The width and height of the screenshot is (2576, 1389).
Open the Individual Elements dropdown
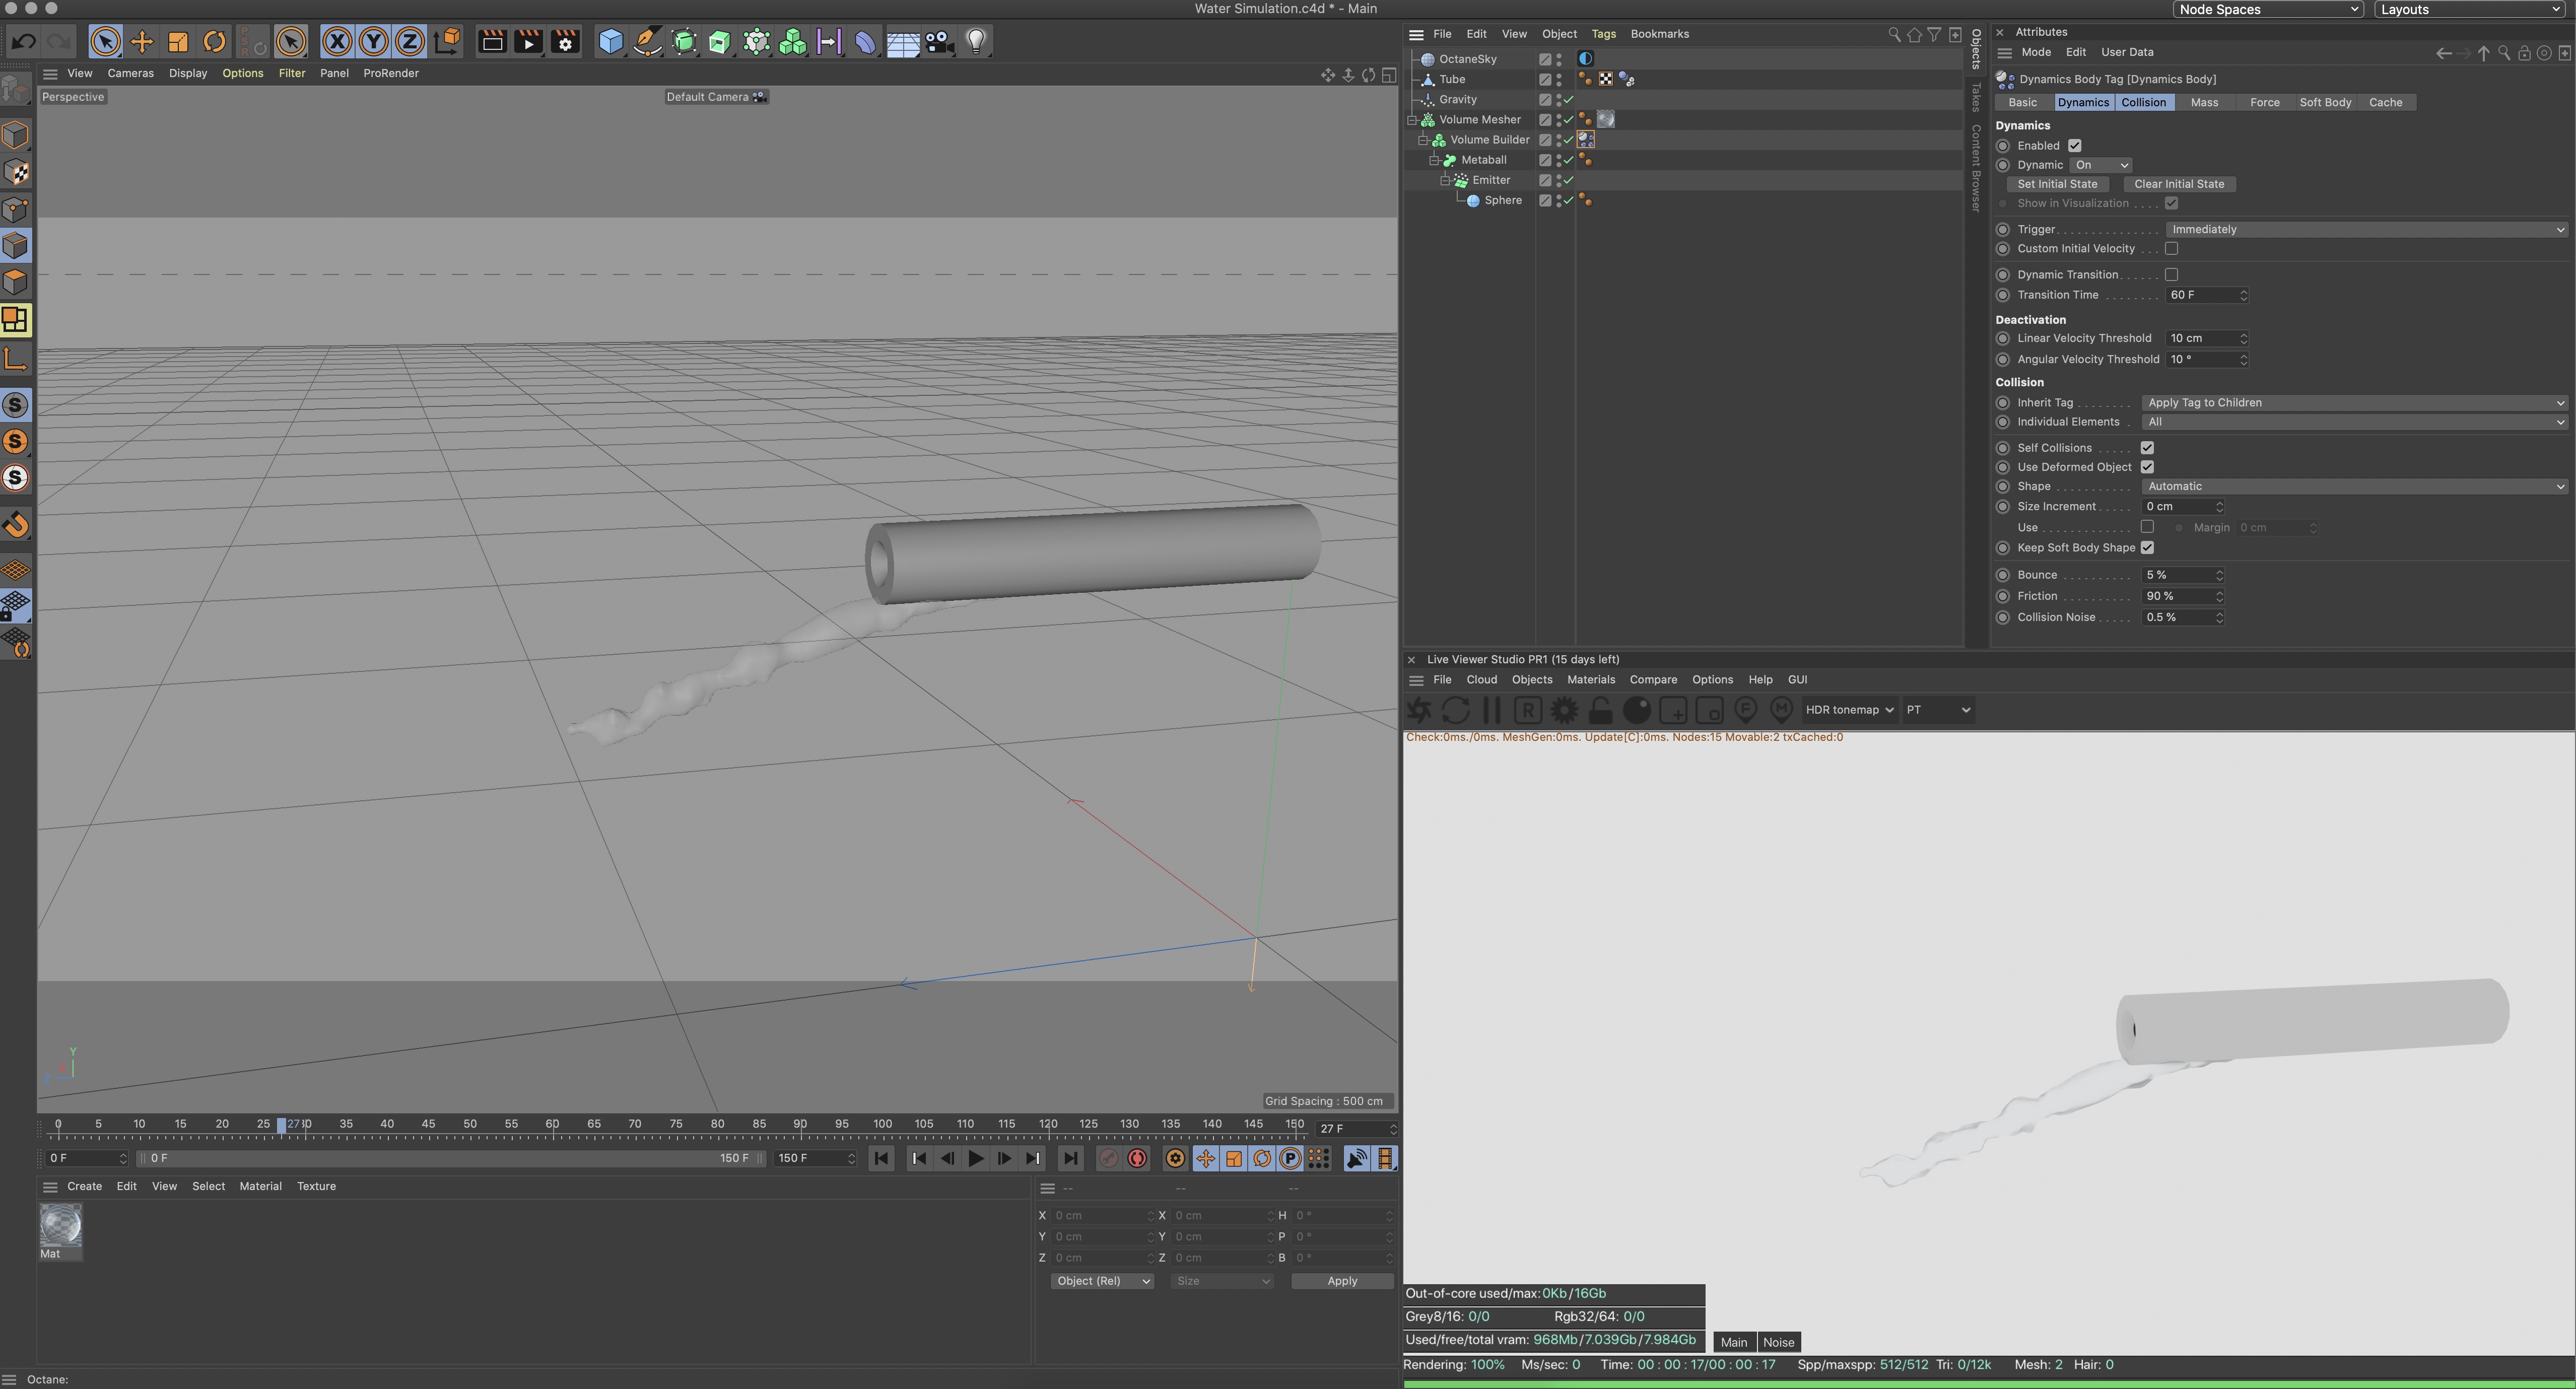click(x=2354, y=422)
